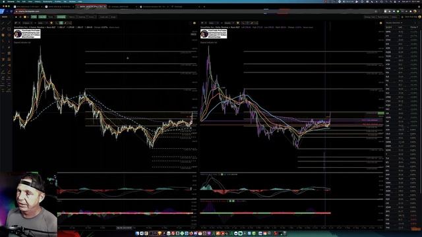The height and width of the screenshot is (237, 422).
Task: Open the Bookmarks menu in the menu bar
Action: pos(47,1)
